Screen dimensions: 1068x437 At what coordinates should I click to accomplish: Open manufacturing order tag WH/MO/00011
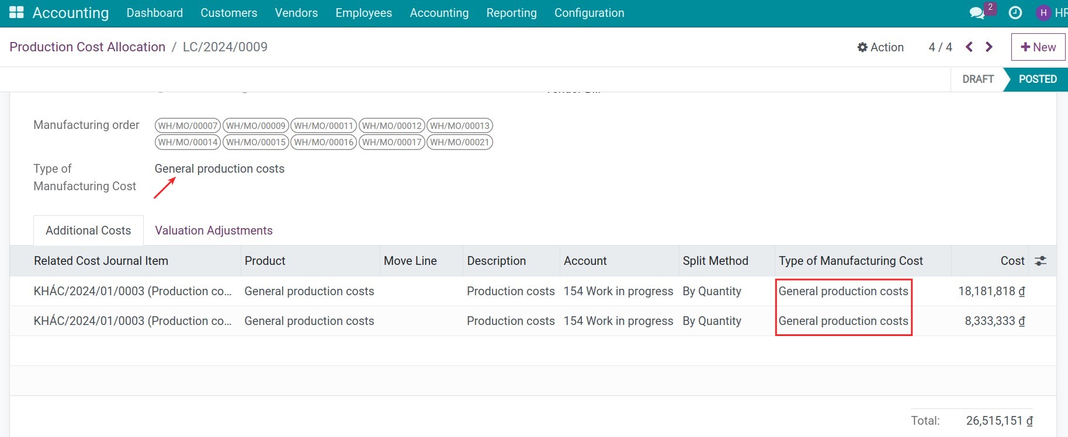[x=324, y=125]
